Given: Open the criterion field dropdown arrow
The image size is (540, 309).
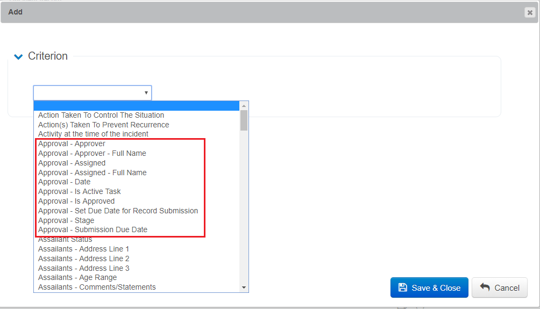Looking at the screenshot, I should 146,93.
